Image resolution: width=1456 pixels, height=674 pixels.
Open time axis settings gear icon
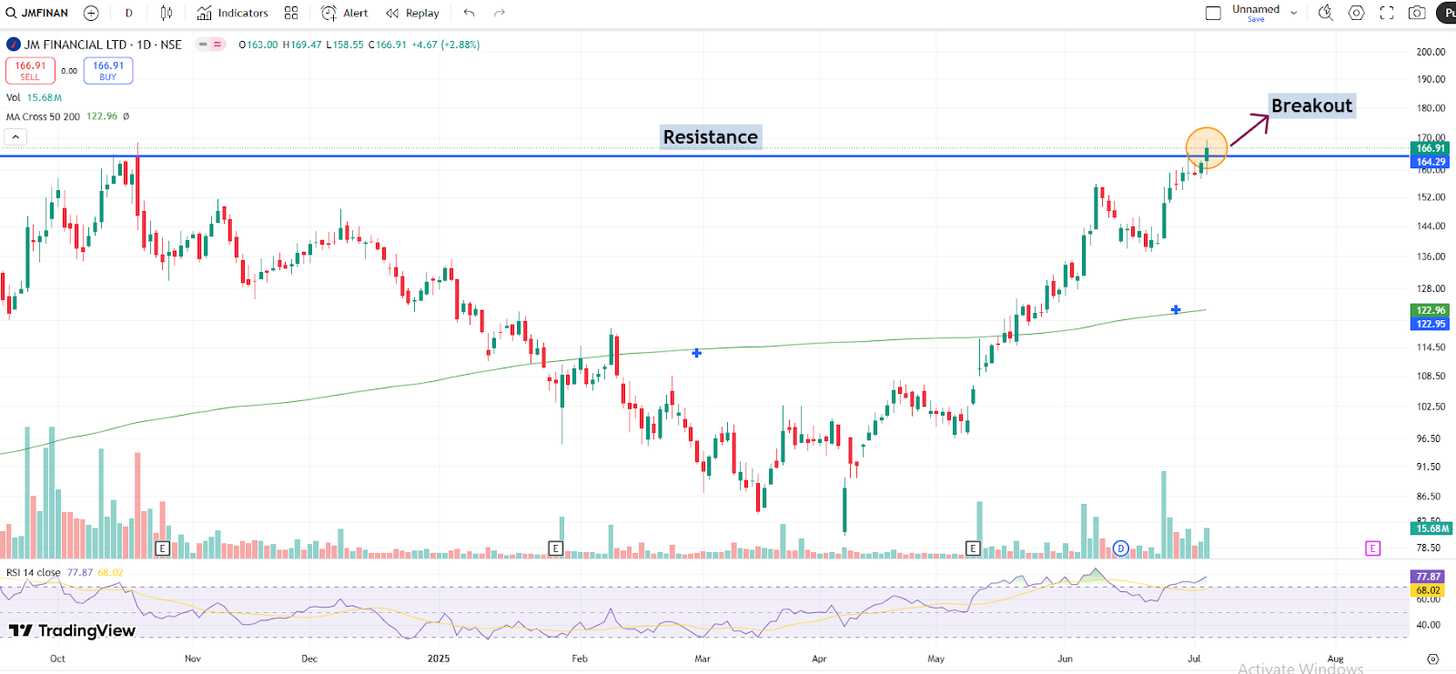tap(1432, 659)
